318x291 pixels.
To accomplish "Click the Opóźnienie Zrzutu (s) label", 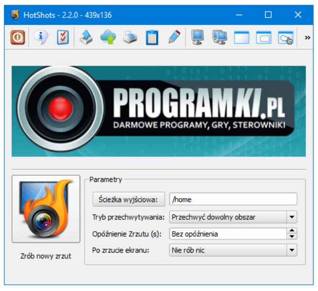I will coord(127,234).
